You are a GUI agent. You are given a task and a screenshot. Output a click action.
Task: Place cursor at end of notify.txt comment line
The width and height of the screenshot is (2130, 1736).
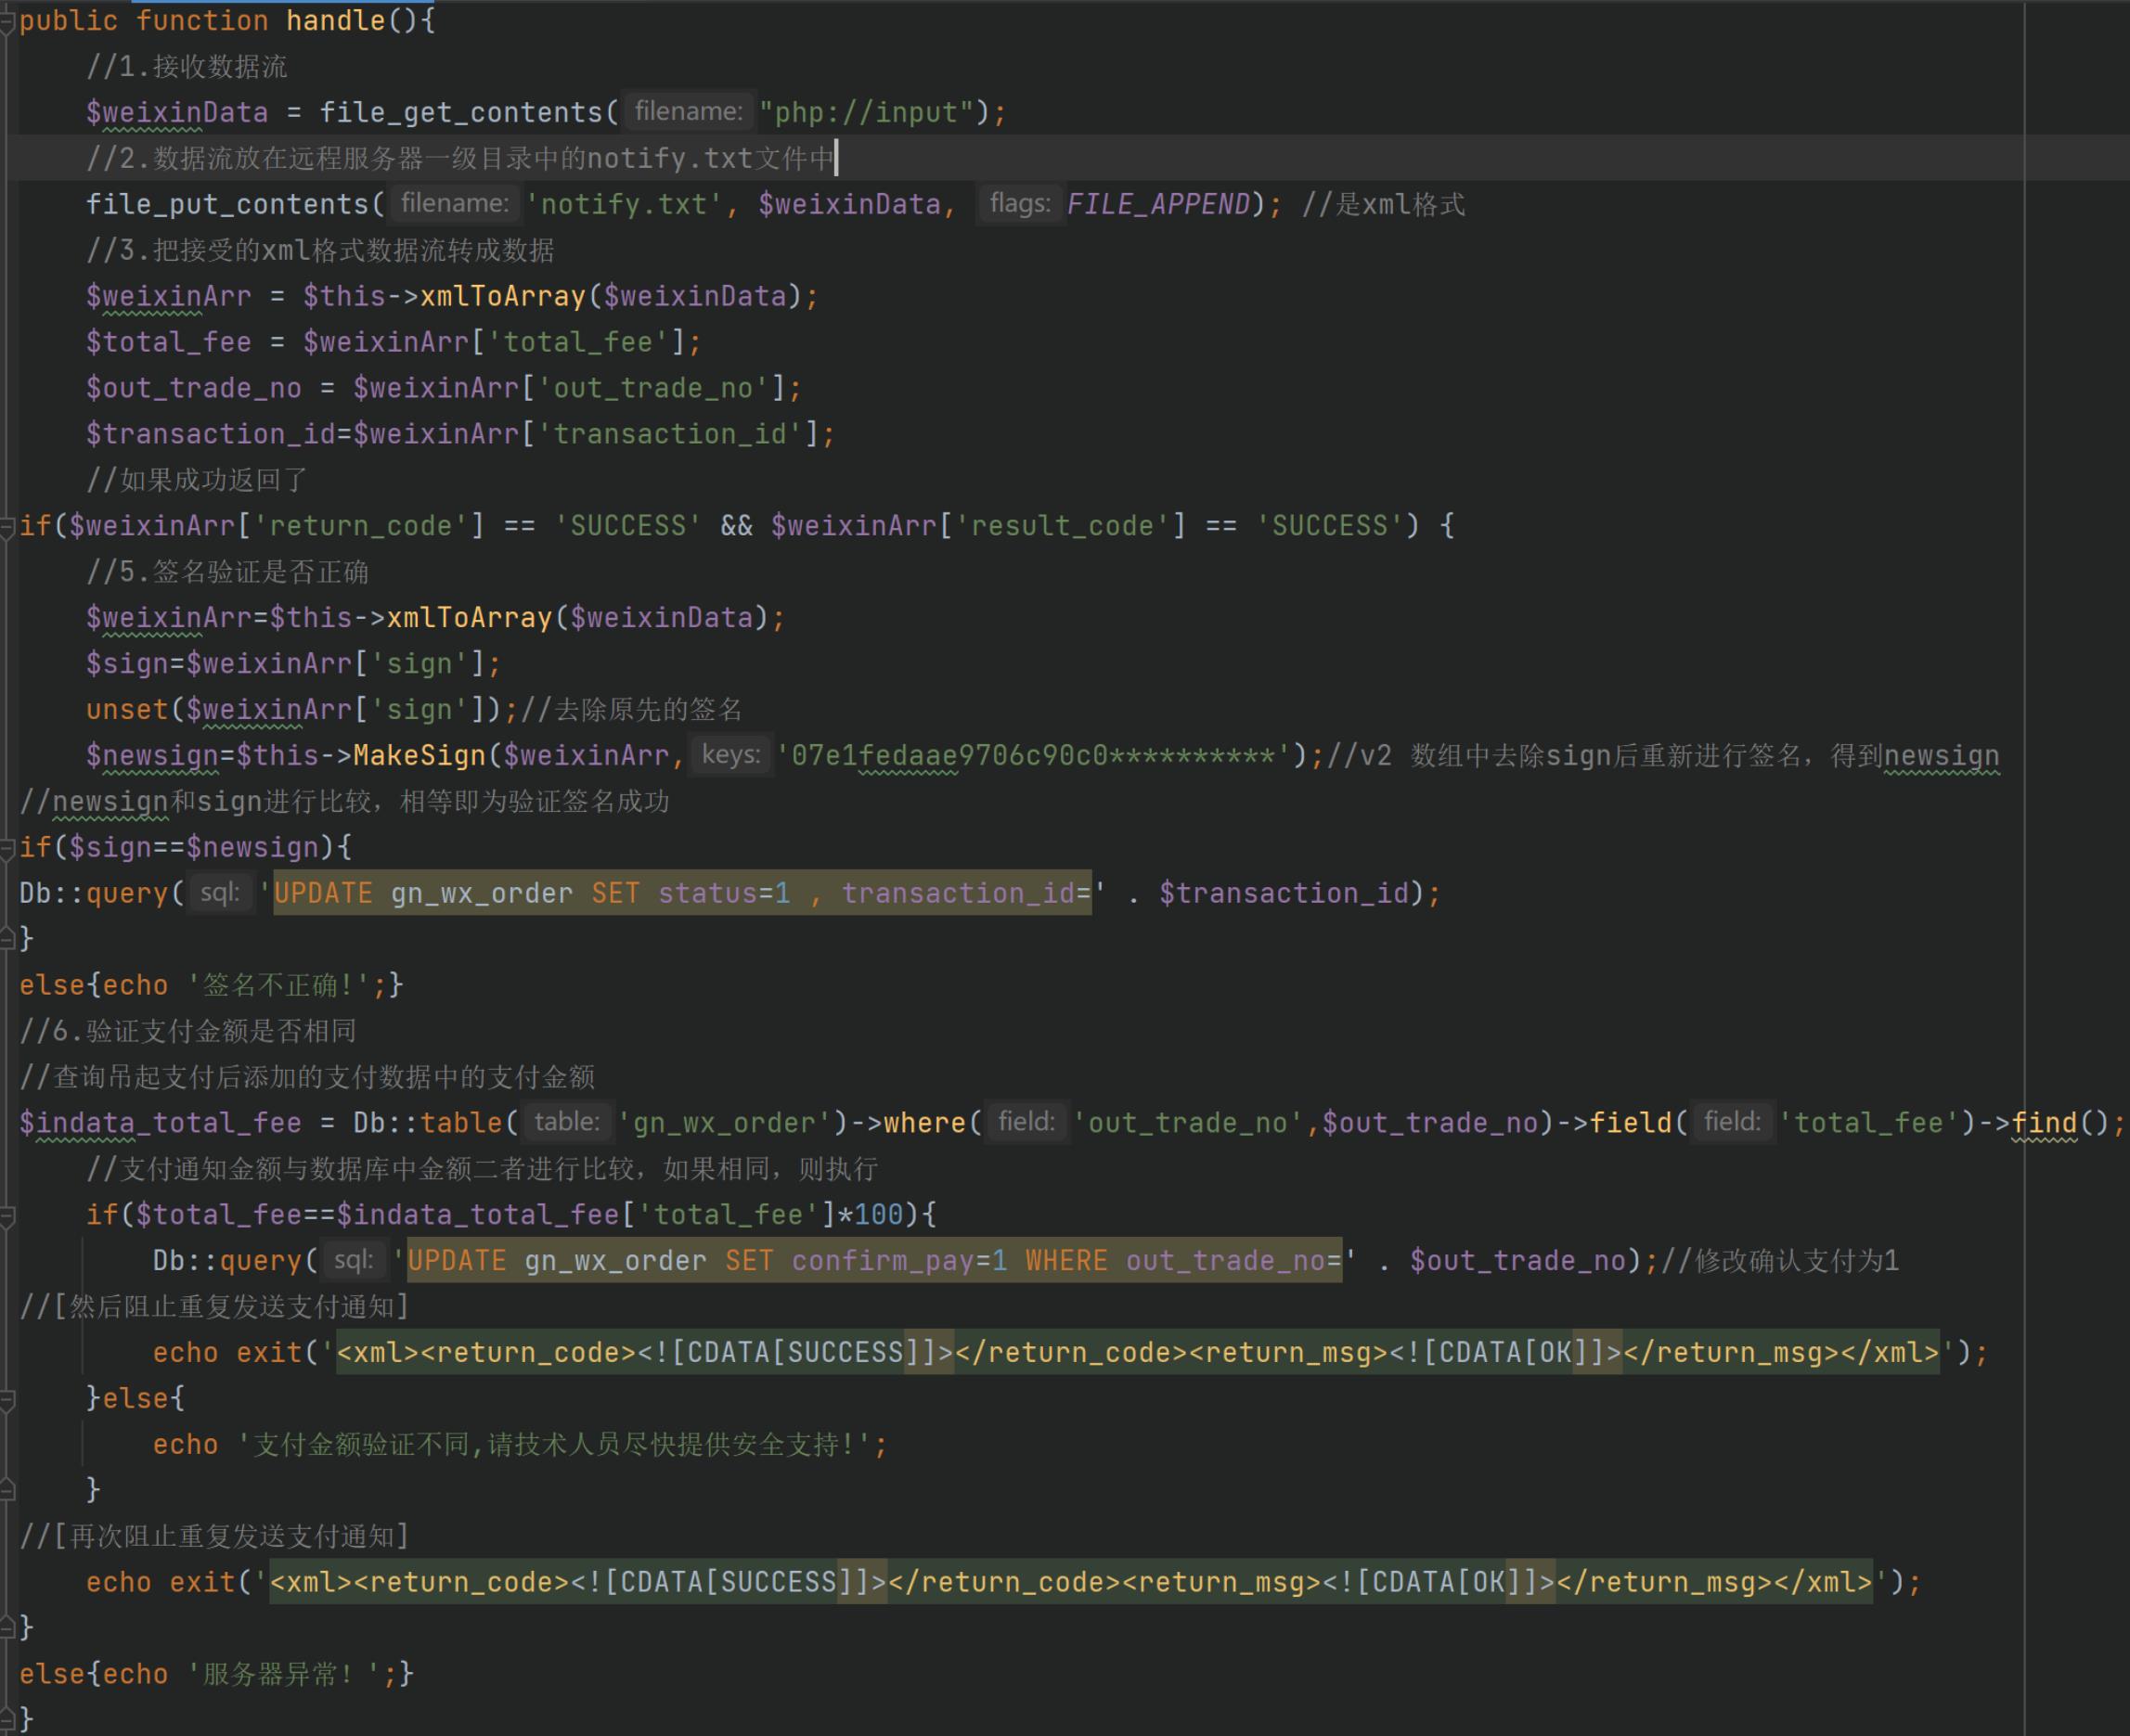tap(836, 158)
